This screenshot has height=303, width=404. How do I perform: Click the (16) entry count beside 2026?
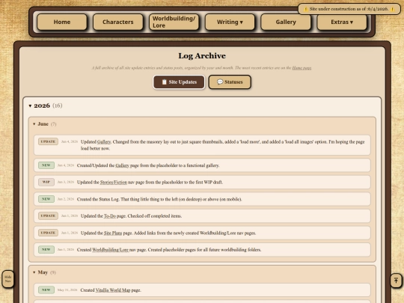click(x=58, y=105)
